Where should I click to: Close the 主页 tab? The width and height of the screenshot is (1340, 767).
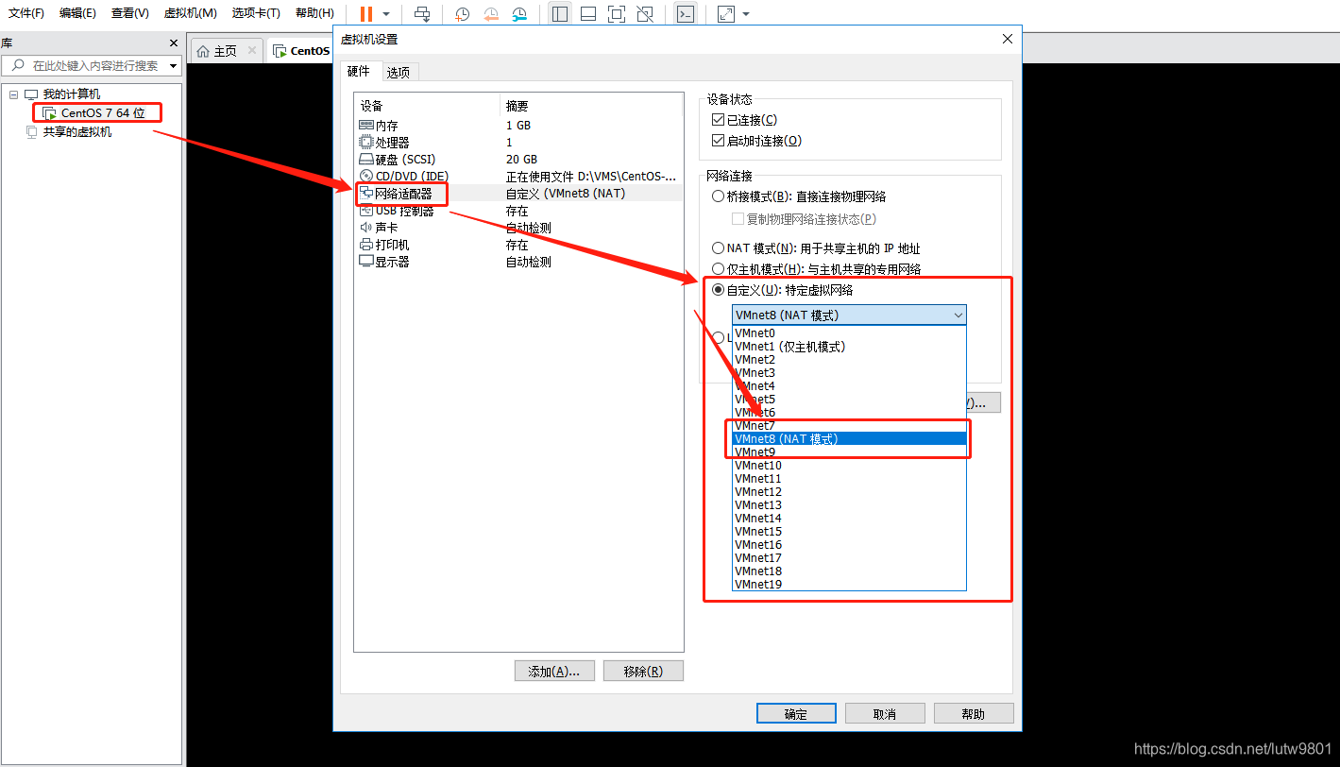click(x=252, y=51)
